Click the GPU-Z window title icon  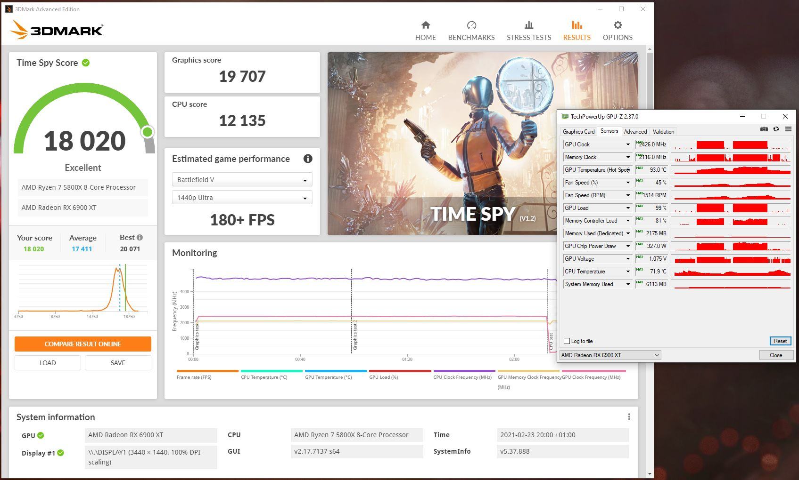(565, 116)
